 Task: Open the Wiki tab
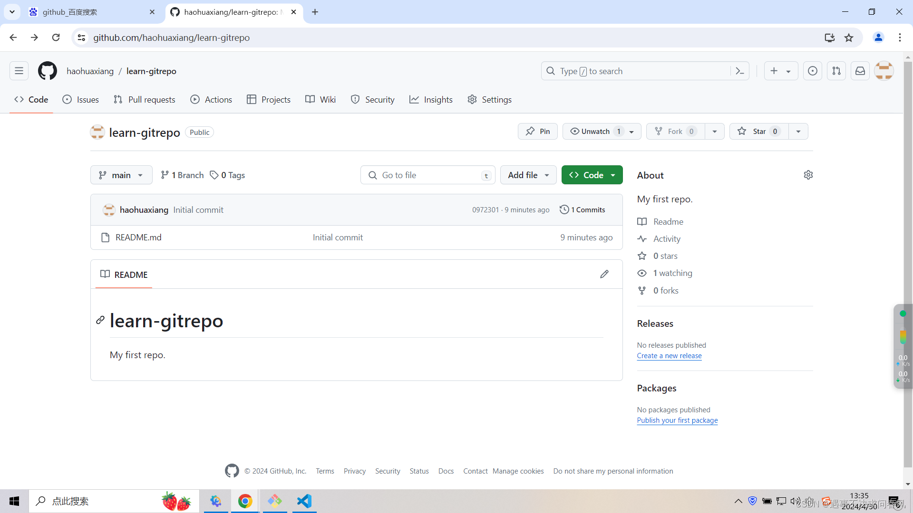321,100
